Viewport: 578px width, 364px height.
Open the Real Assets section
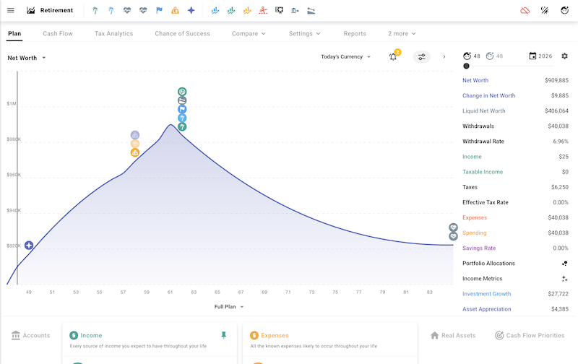[x=453, y=336]
